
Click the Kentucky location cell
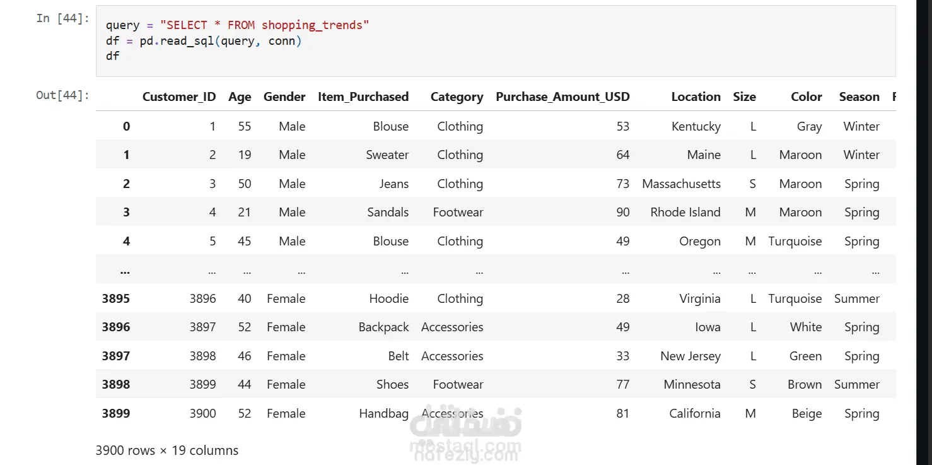[x=696, y=126]
